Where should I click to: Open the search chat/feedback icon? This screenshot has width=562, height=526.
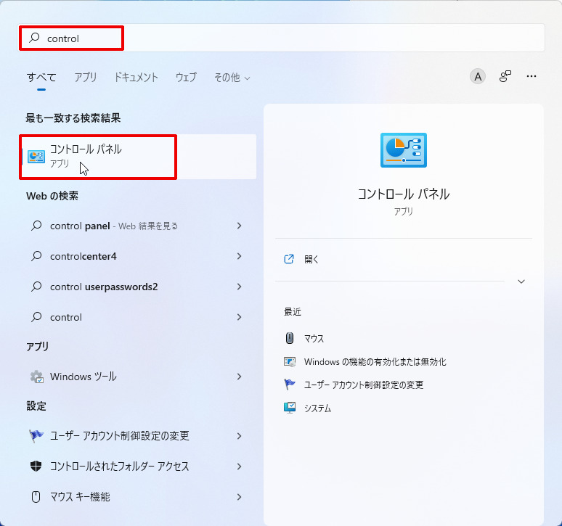tap(505, 76)
